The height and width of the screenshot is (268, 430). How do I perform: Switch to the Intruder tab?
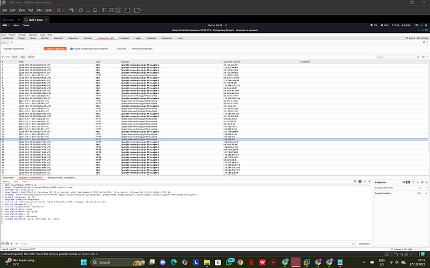pyautogui.click(x=45, y=38)
